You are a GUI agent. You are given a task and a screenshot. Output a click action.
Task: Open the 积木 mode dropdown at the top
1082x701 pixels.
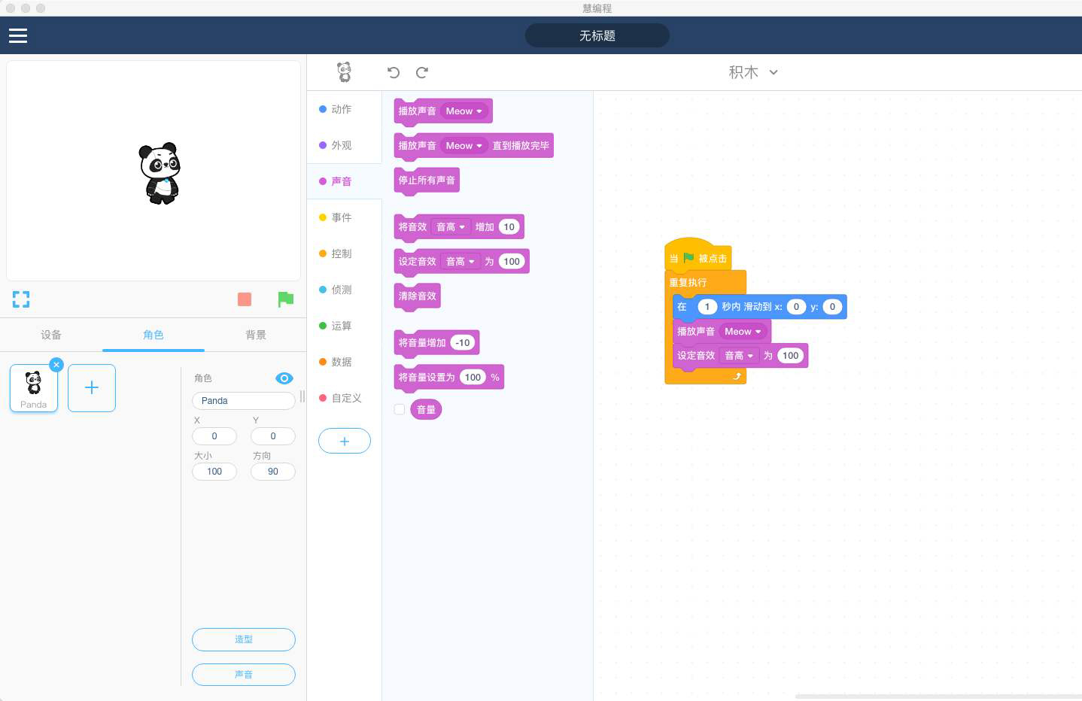[753, 72]
